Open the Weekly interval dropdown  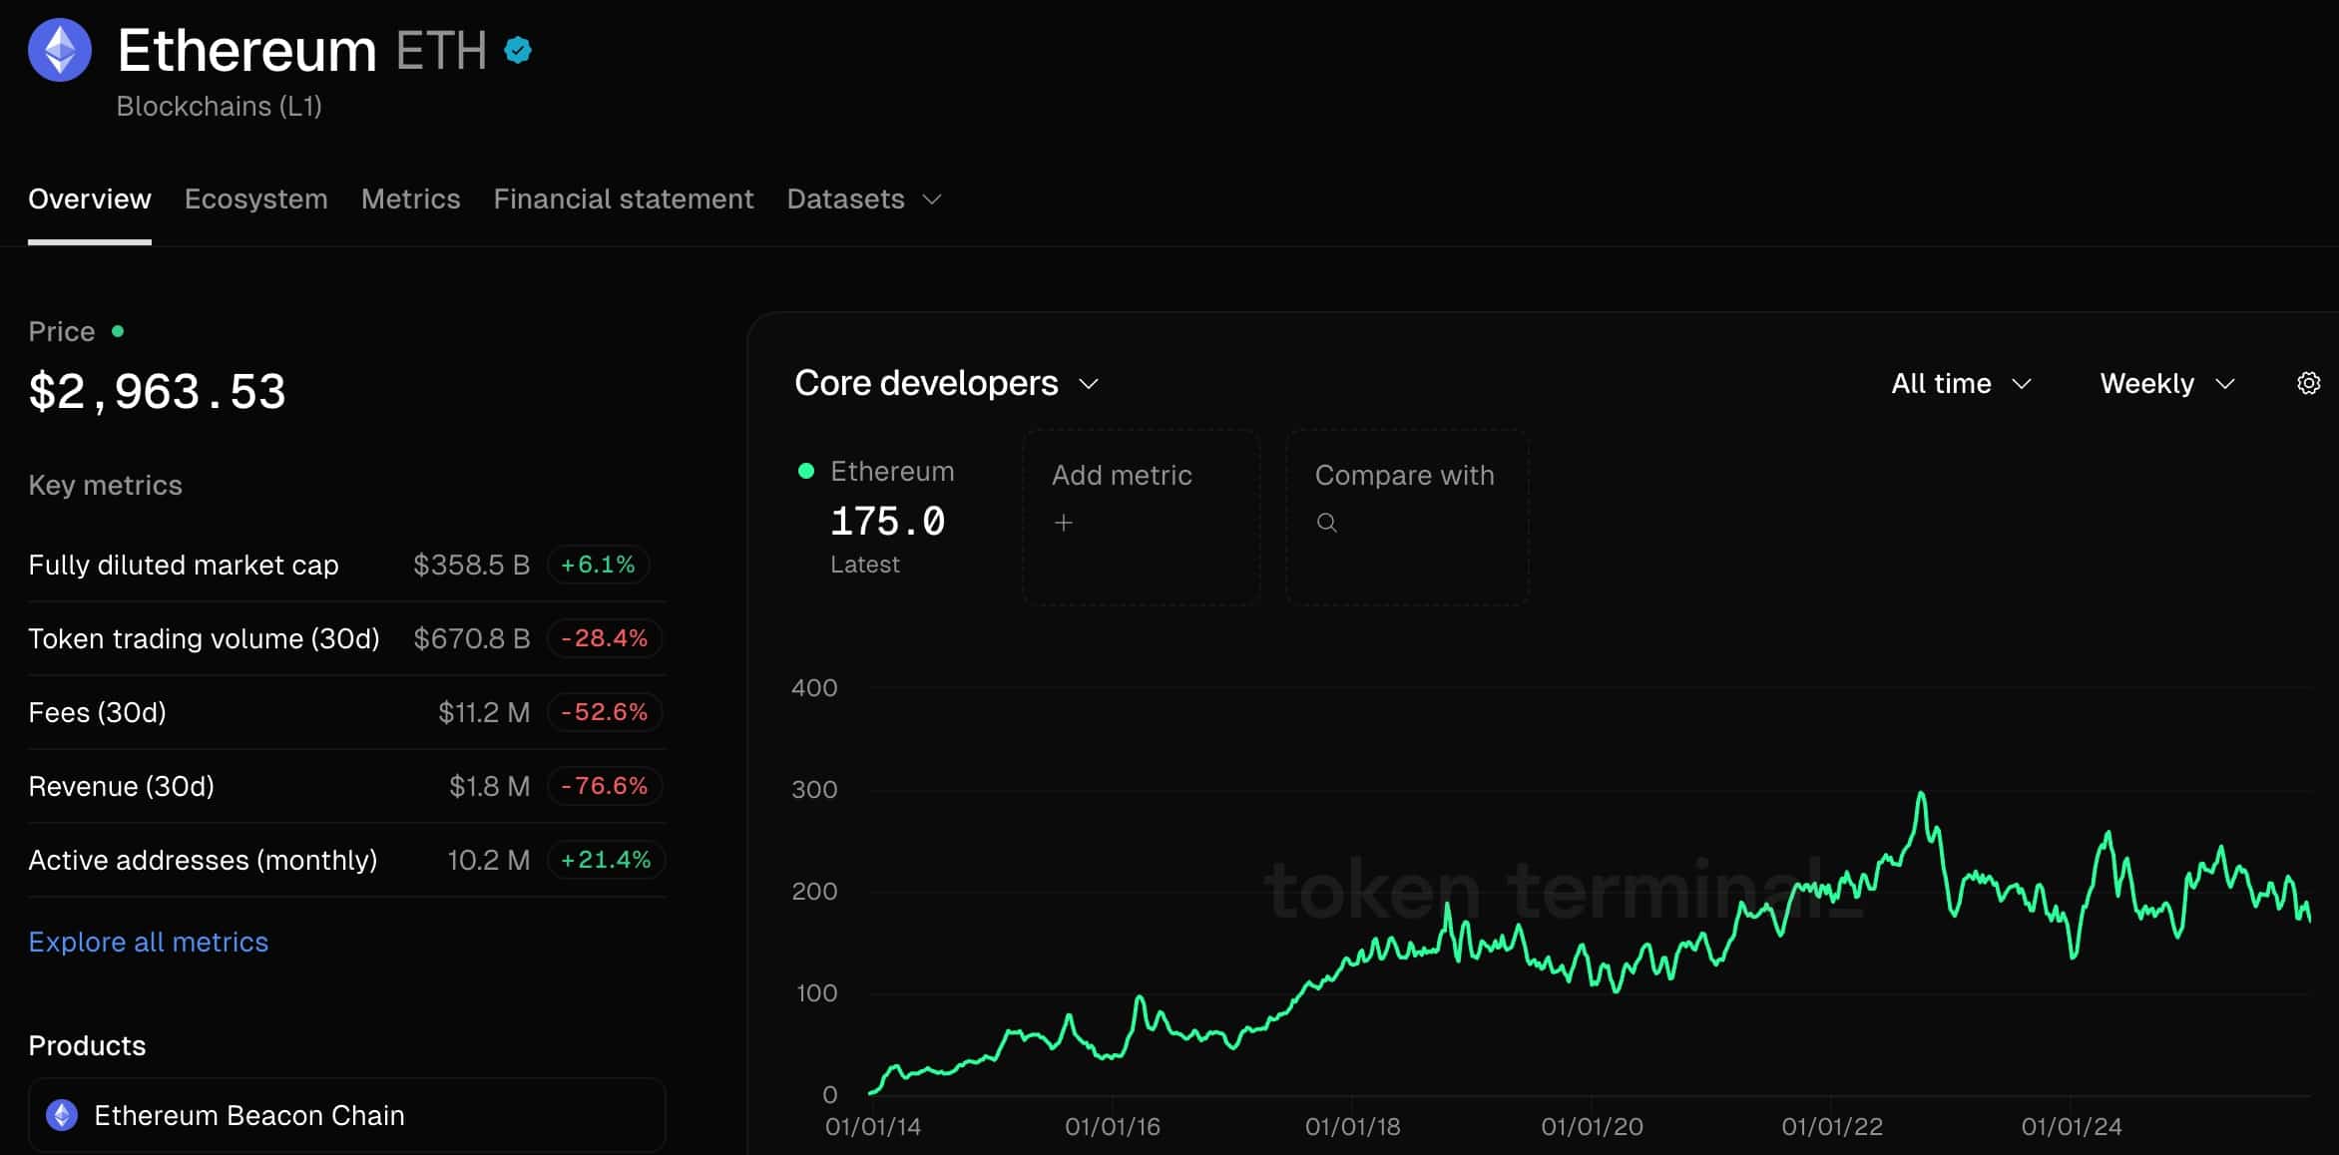coord(2167,384)
